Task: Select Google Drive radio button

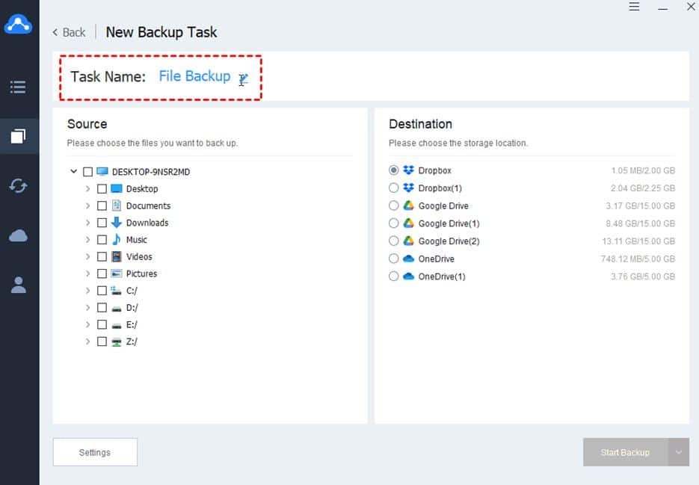Action: [394, 206]
